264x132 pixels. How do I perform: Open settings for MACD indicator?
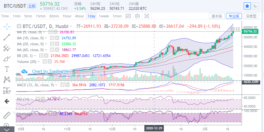[x=62, y=85]
